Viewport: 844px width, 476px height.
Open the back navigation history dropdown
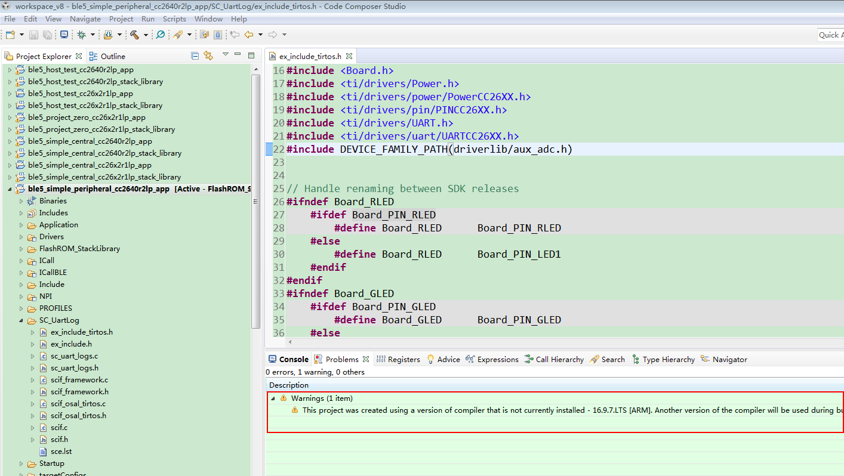tap(260, 35)
